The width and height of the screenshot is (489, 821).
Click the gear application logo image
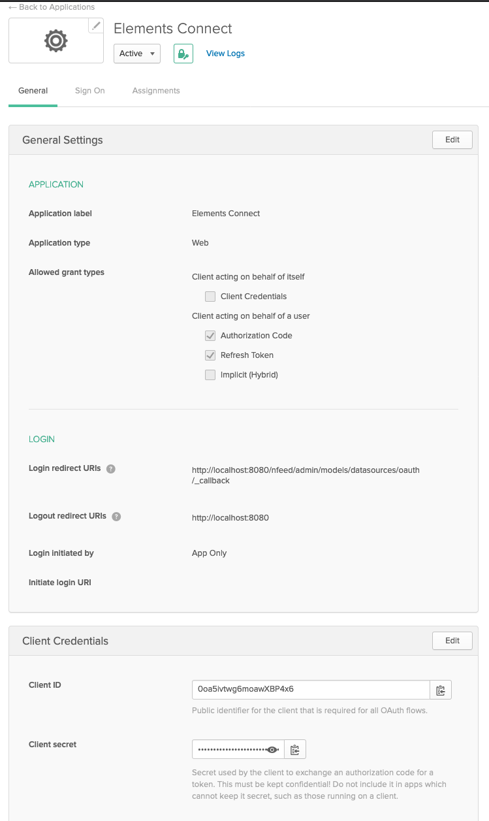coord(55,41)
